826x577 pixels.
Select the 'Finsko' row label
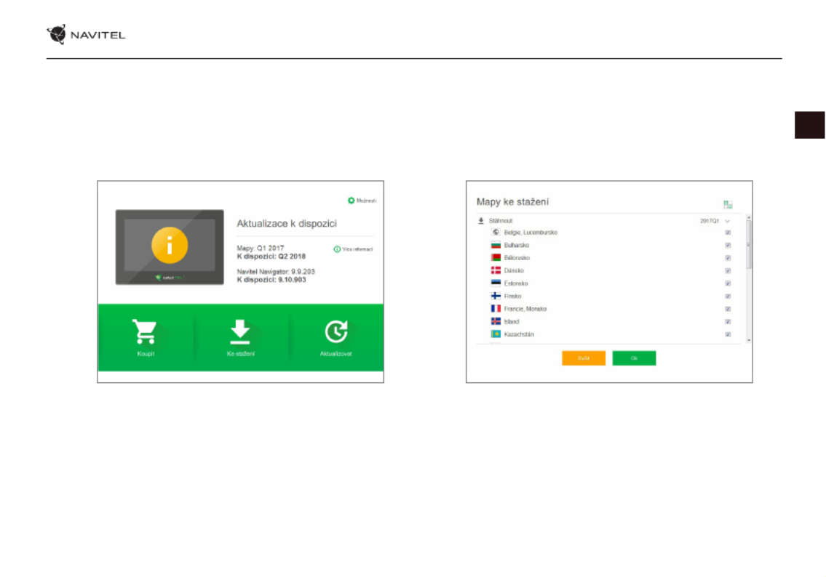(512, 296)
